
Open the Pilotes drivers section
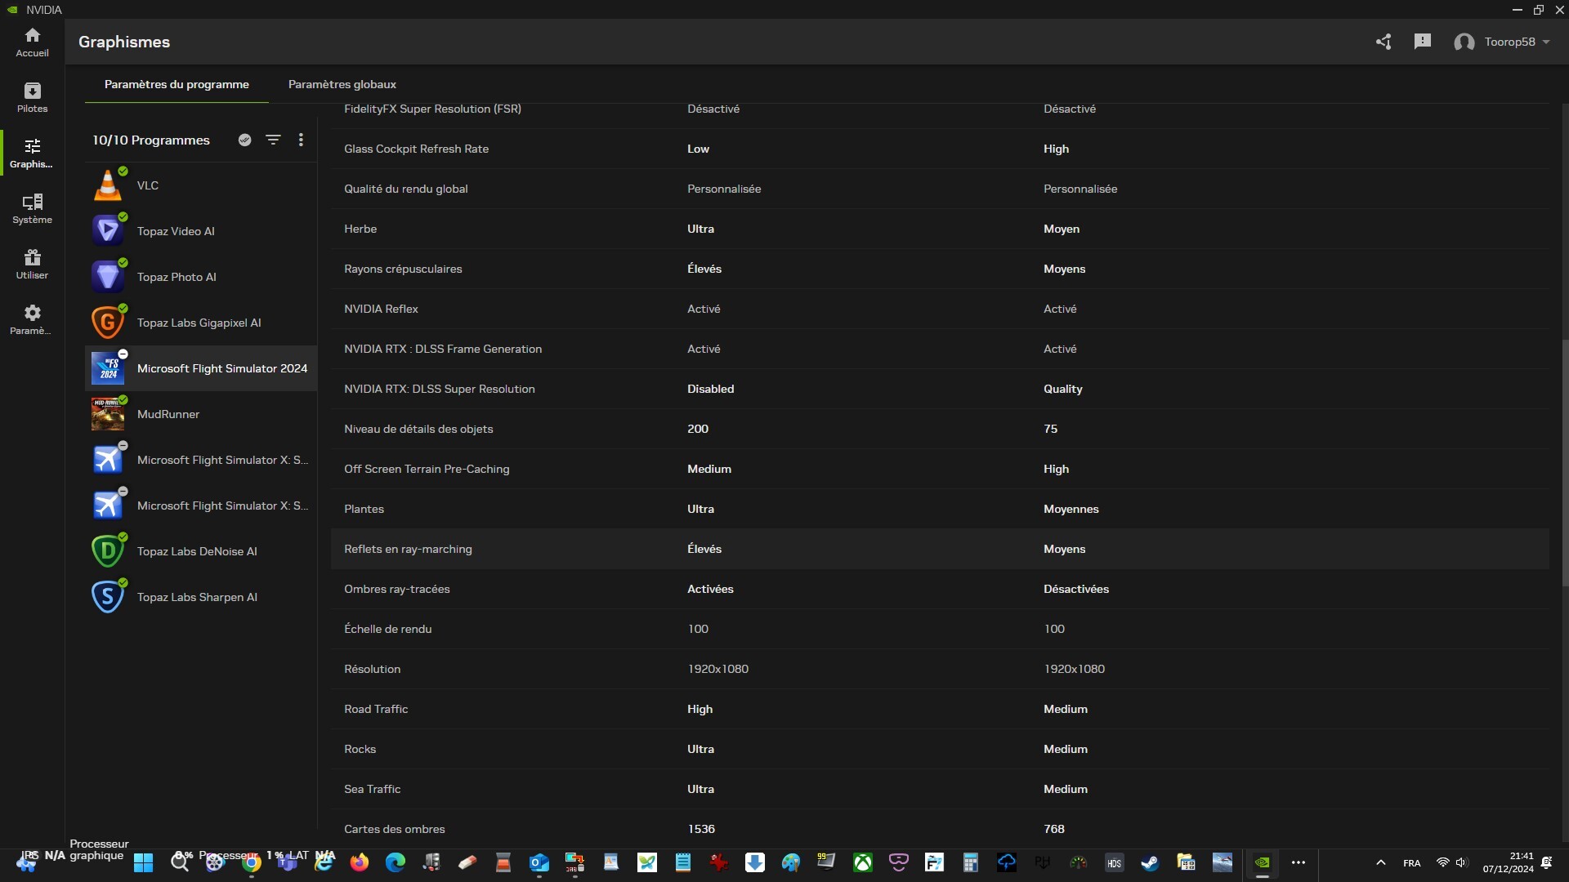point(32,97)
